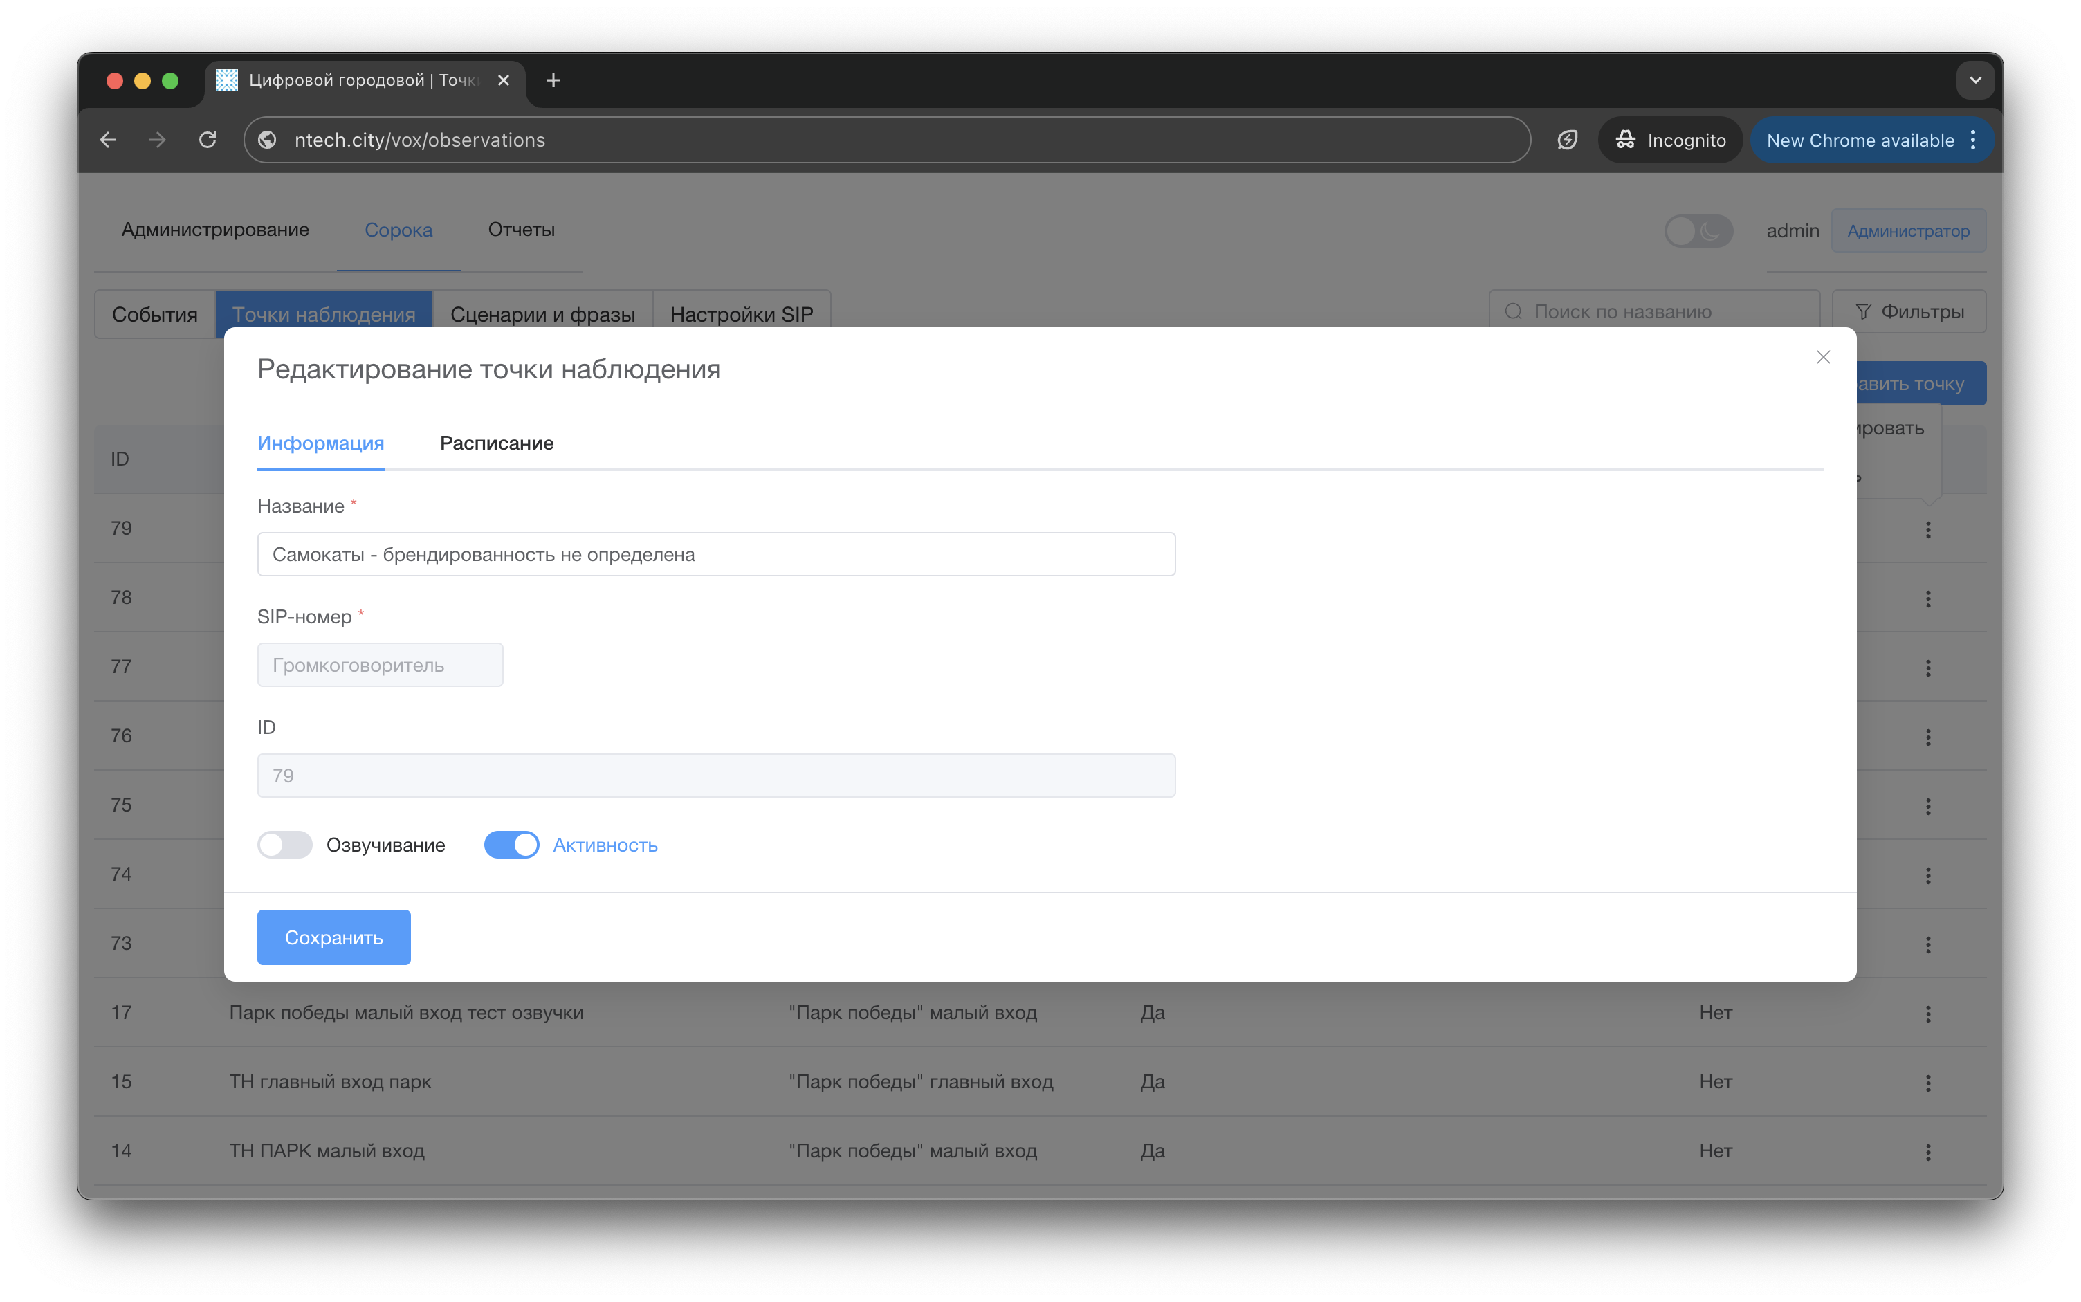
Task: Open the site info icon in the address bar
Action: click(268, 140)
